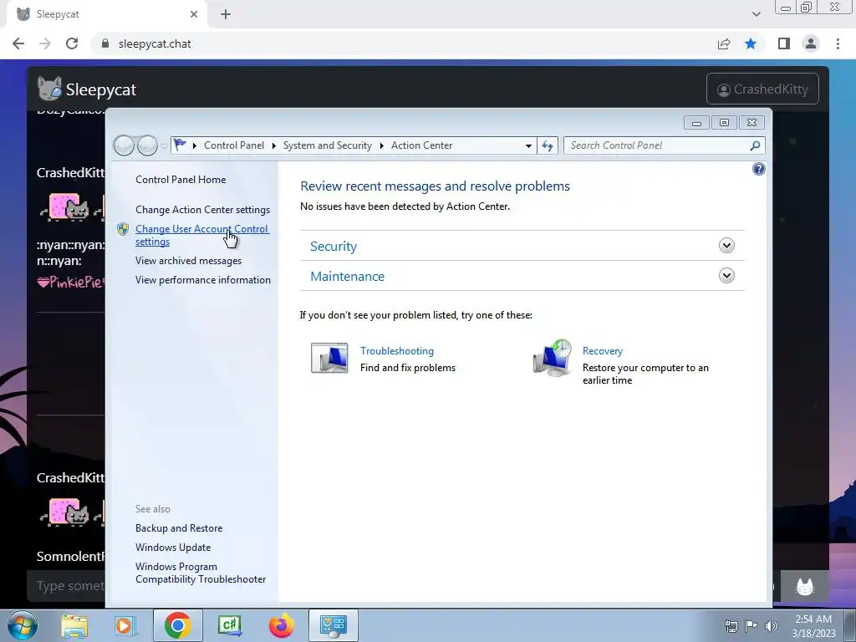Click the UAC shield icon in sidebar

(x=123, y=229)
